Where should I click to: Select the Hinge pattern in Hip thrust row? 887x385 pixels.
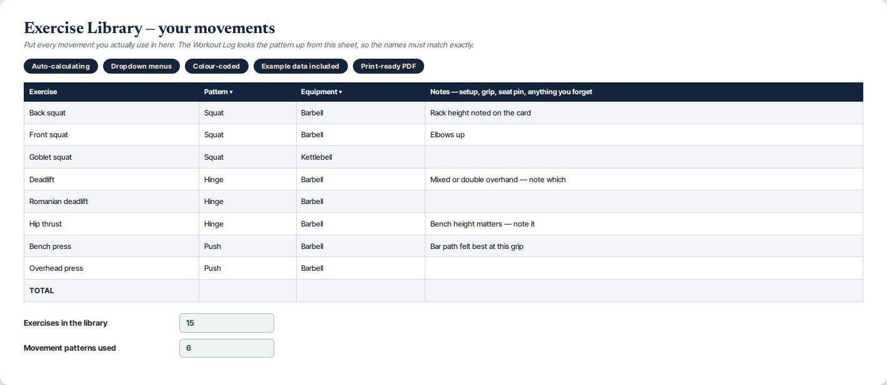coord(247,224)
